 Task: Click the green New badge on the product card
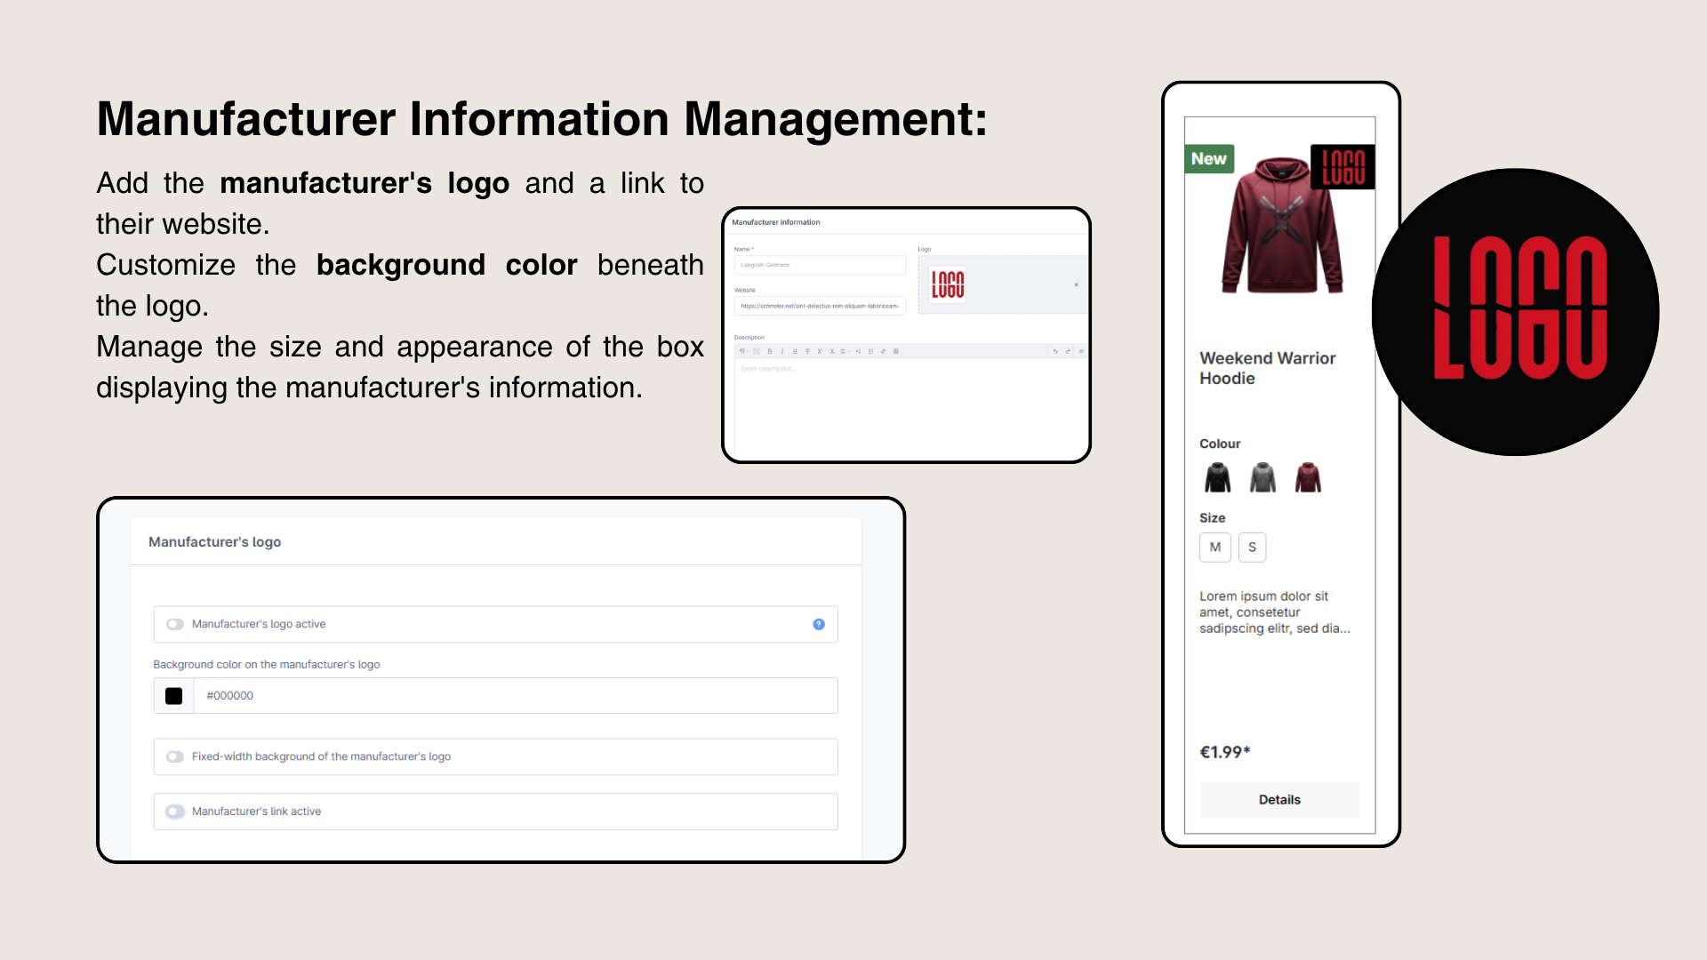1209,159
